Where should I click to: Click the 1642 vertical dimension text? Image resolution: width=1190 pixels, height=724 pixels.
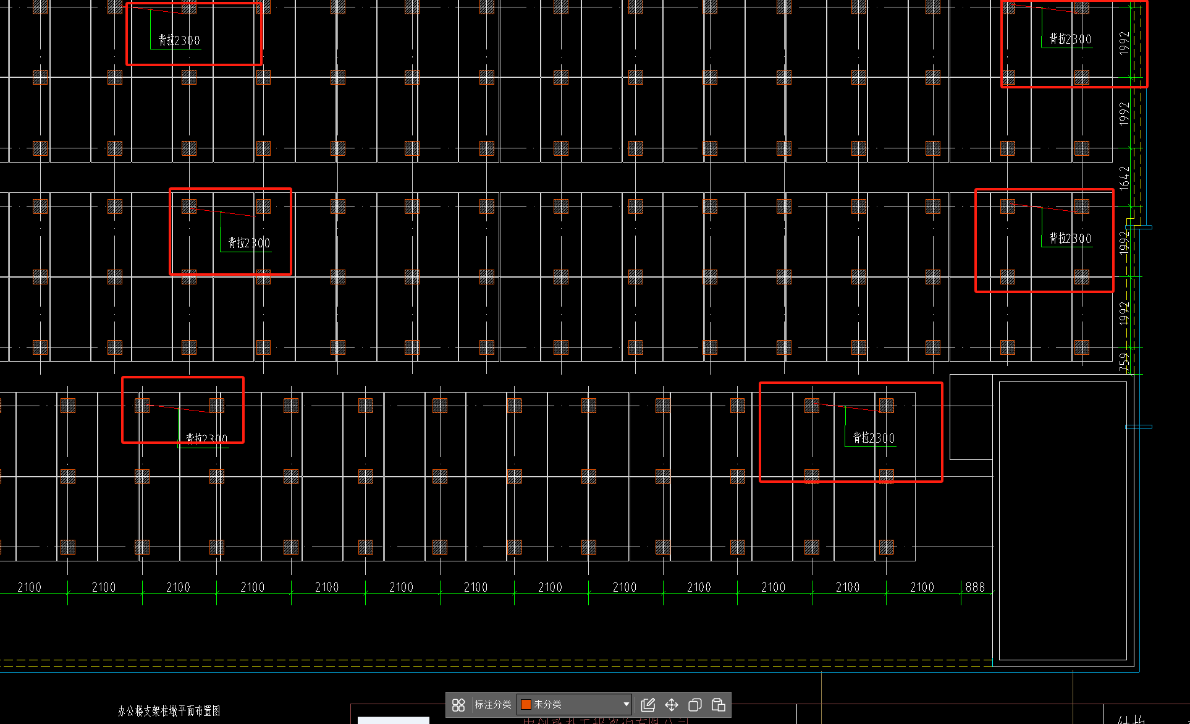click(1125, 177)
